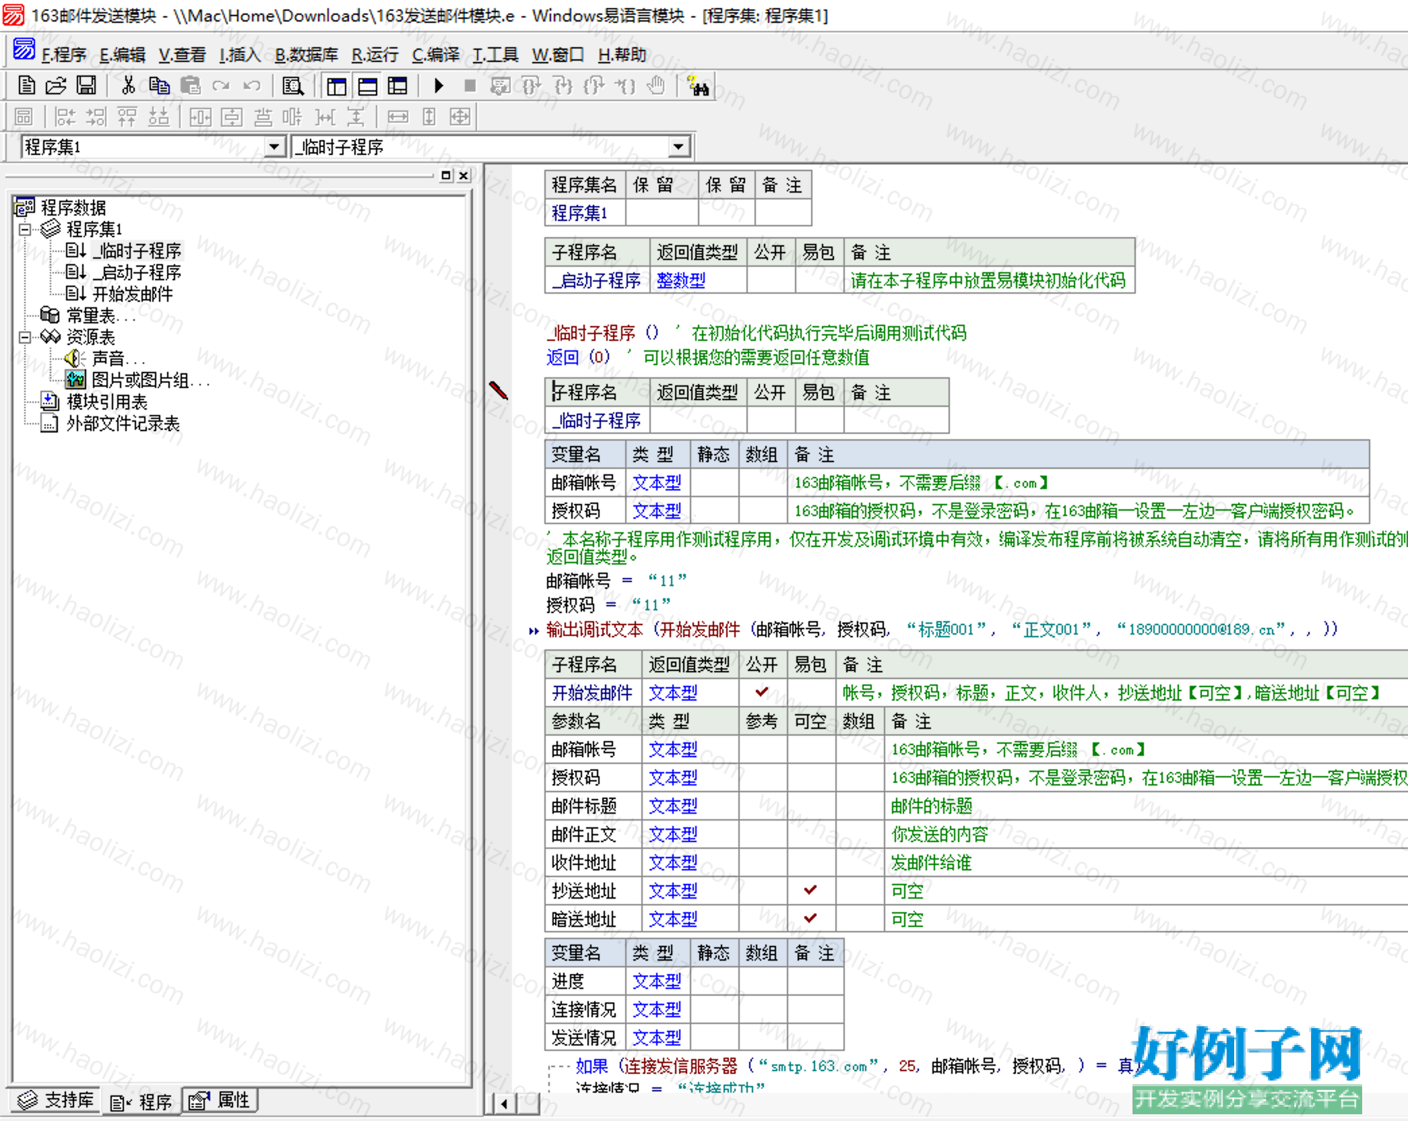Screen dimensions: 1408x1121
Task: Open the V.查看 menu
Action: (182, 55)
